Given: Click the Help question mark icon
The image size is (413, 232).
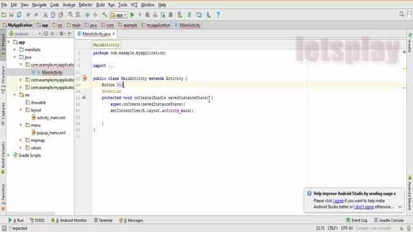Looking at the screenshot, I should click(x=218, y=15).
